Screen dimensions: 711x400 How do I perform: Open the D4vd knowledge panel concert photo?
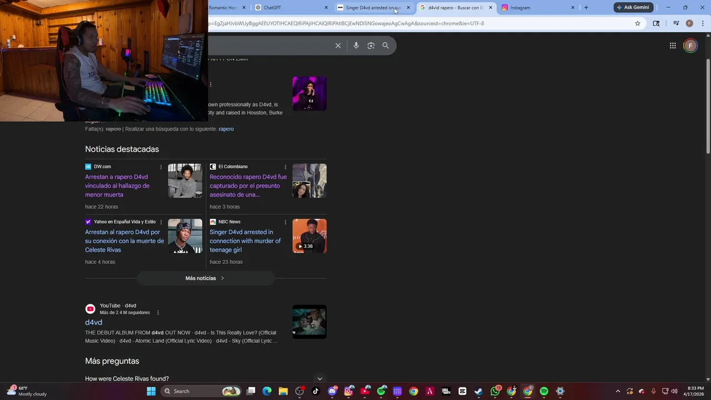tap(309, 93)
